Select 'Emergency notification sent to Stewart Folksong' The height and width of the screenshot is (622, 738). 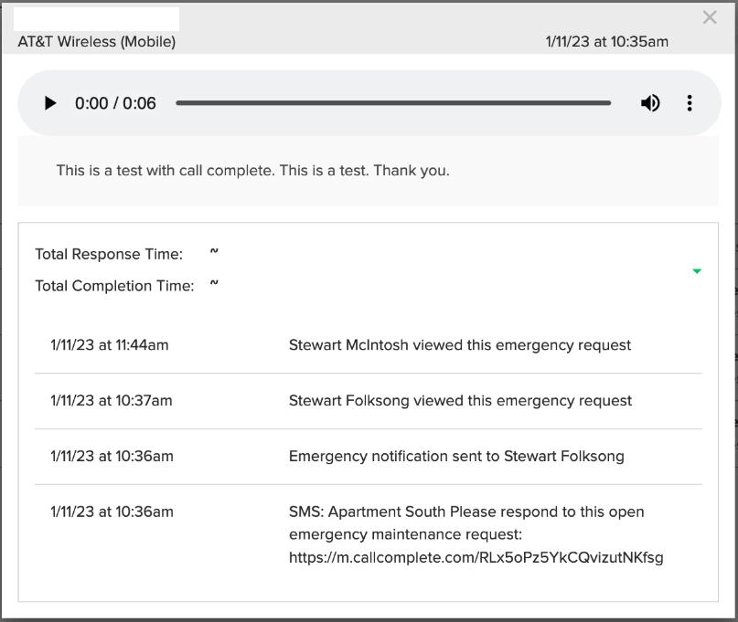coord(456,456)
